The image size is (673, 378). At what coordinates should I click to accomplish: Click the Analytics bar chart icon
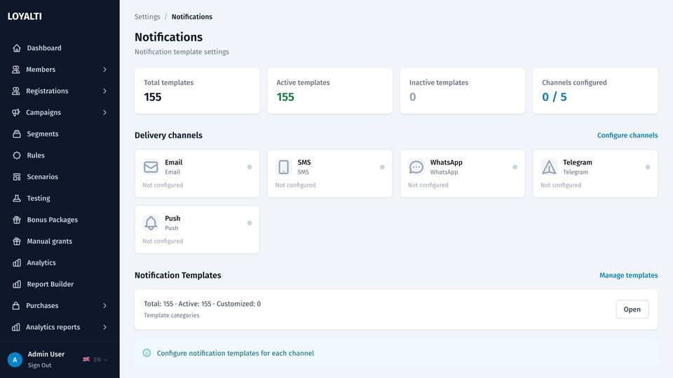17,262
